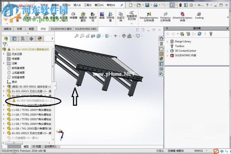Open the 插入 menu
Viewport: 231px width, 154px height.
tap(77, 5)
